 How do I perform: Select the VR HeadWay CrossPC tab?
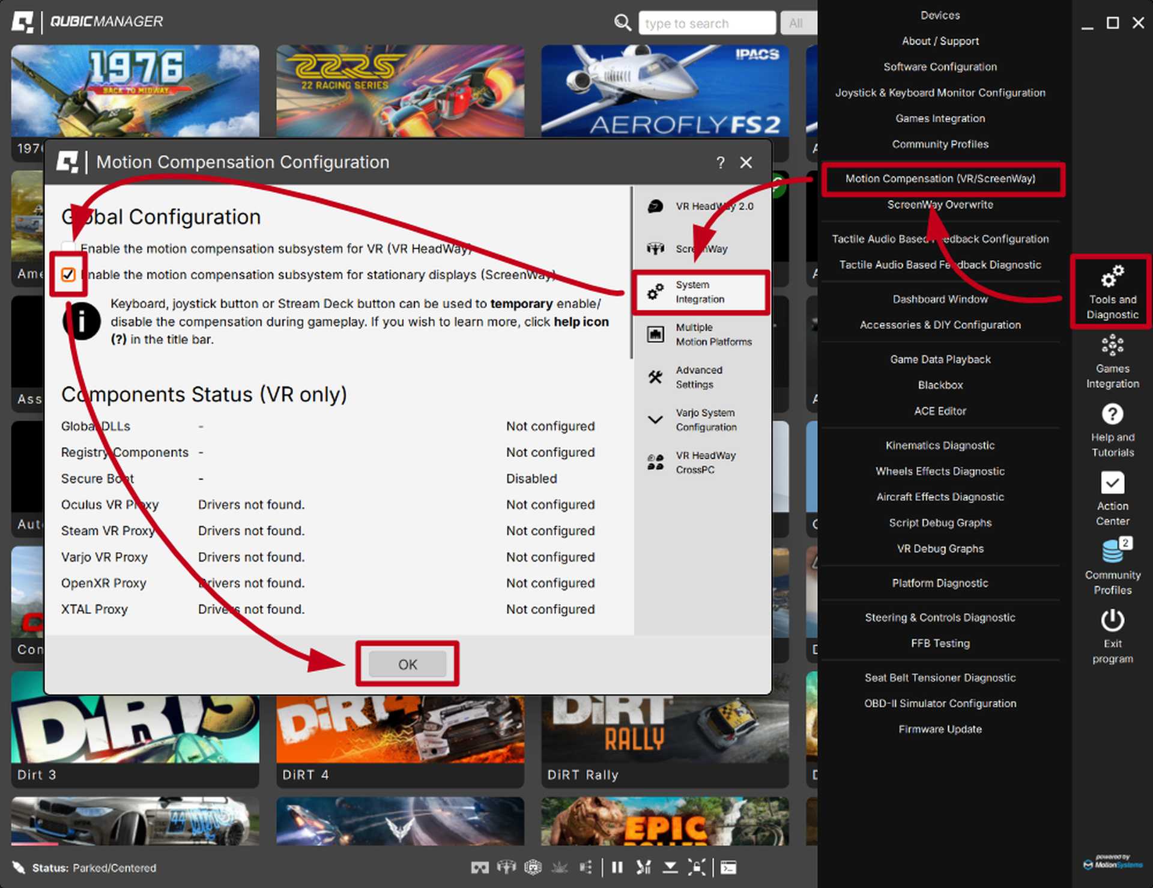pos(701,463)
